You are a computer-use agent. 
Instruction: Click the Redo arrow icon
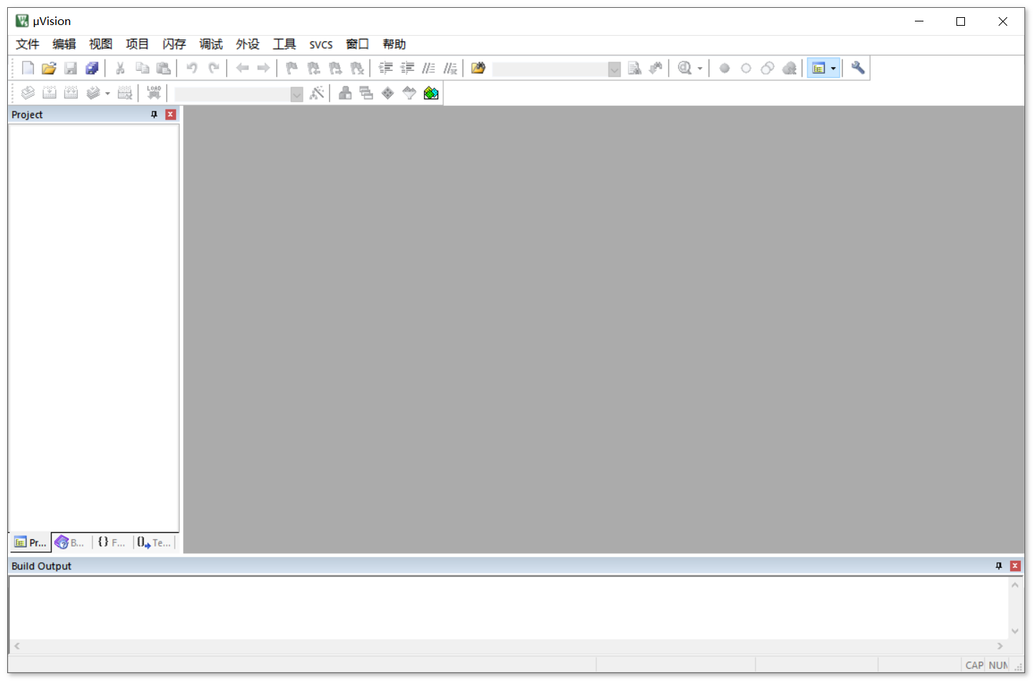point(213,68)
